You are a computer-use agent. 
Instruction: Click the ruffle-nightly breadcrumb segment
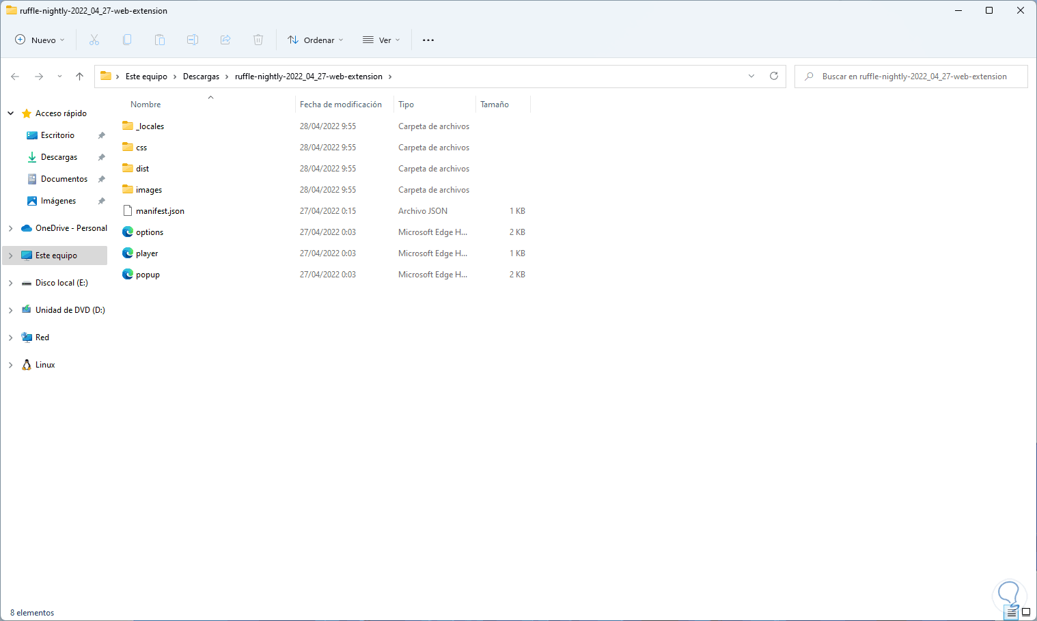pos(309,77)
